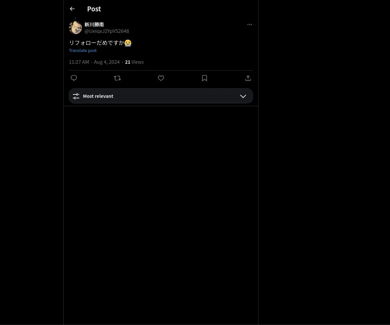Reply to the post via speech bubble
Viewport: 390px width, 325px height.
[x=74, y=78]
